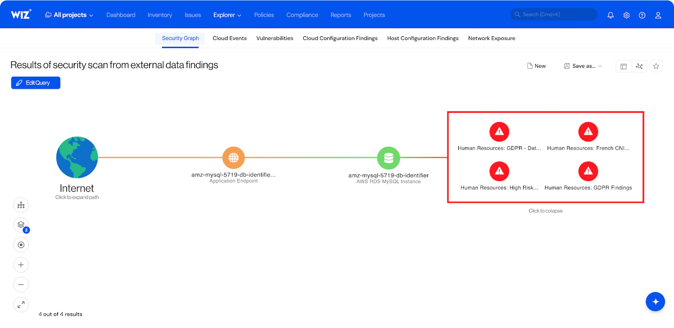Open Host Configuration Findings tab
This screenshot has width=674, height=328.
(423, 38)
